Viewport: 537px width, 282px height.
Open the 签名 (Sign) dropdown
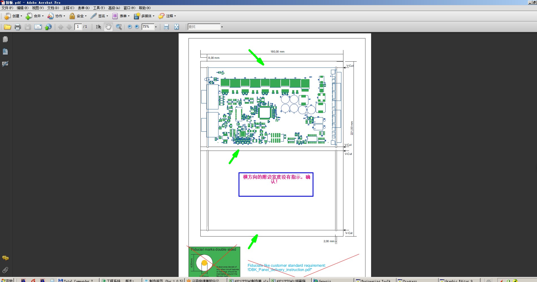click(99, 16)
